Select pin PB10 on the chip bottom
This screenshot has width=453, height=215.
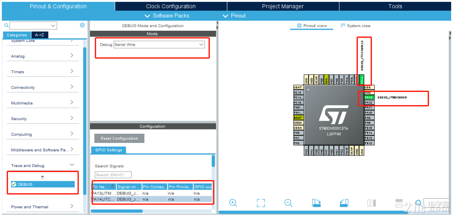(x=347, y=151)
